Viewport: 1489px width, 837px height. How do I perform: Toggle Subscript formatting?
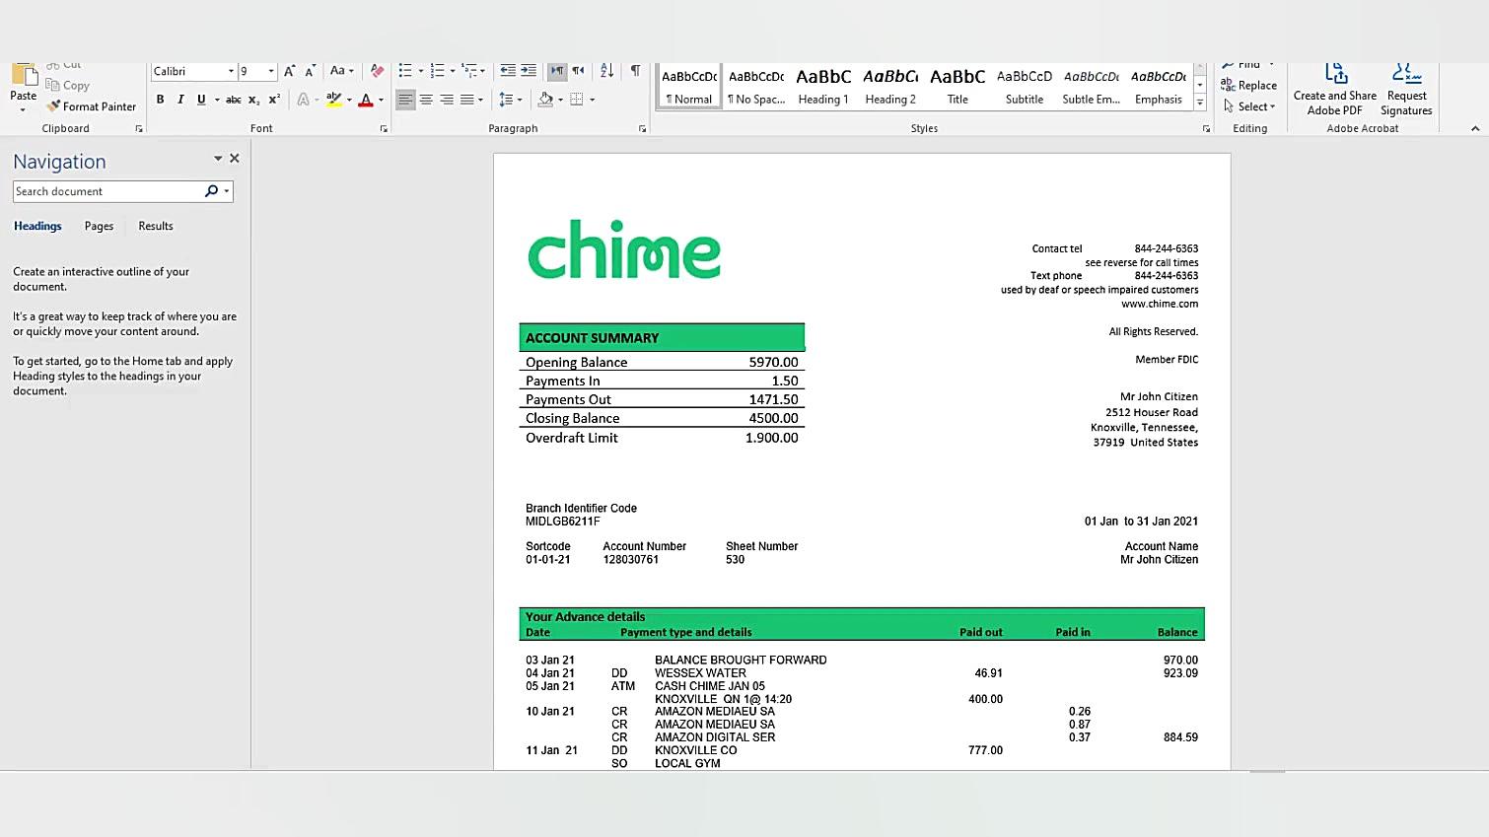click(253, 100)
